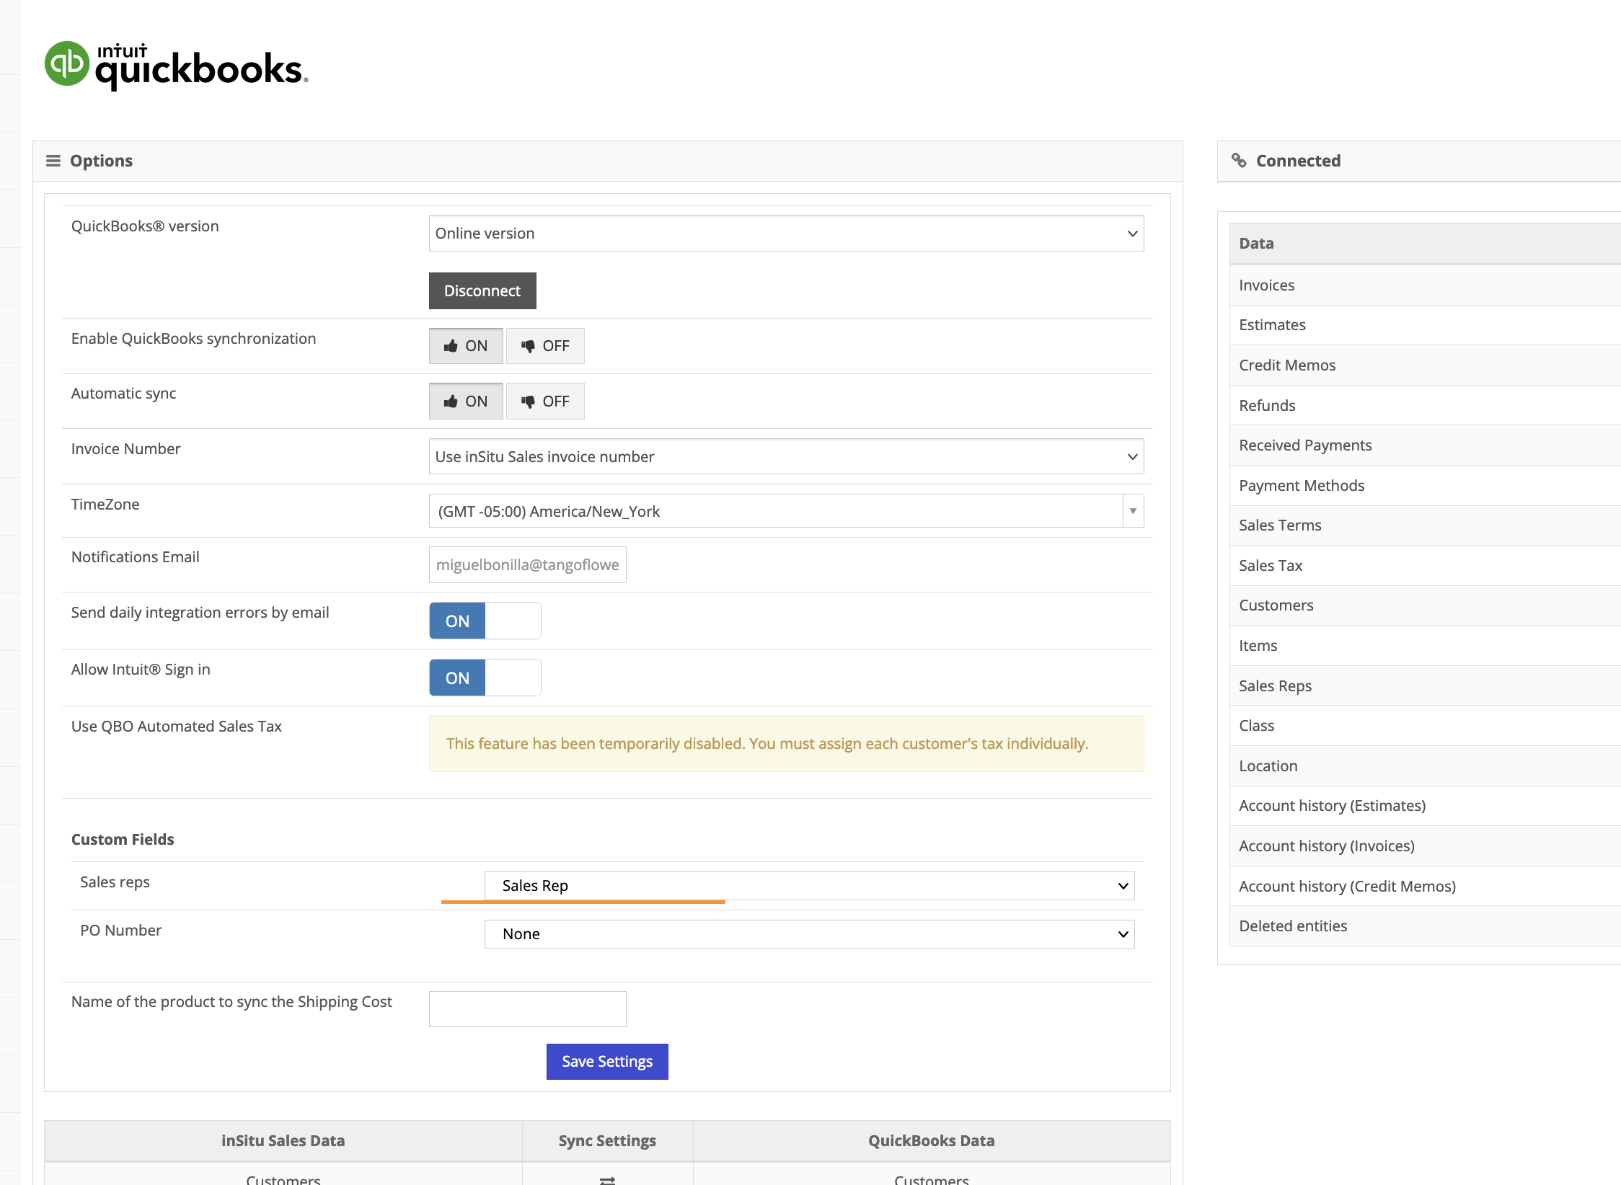The image size is (1621, 1185).
Task: Click thumbs-down OFF for Automatic sync
Action: tap(545, 401)
